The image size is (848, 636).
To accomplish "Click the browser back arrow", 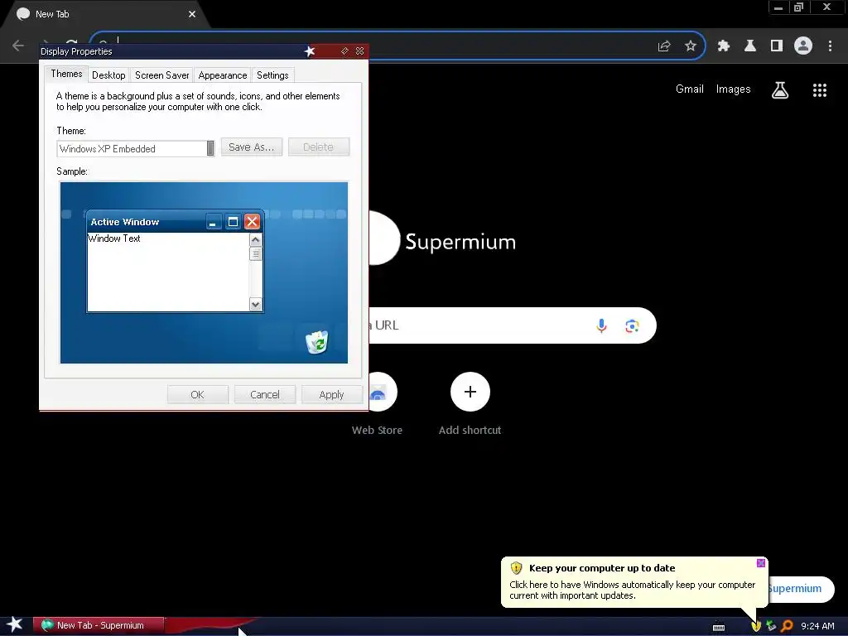I will 18,46.
